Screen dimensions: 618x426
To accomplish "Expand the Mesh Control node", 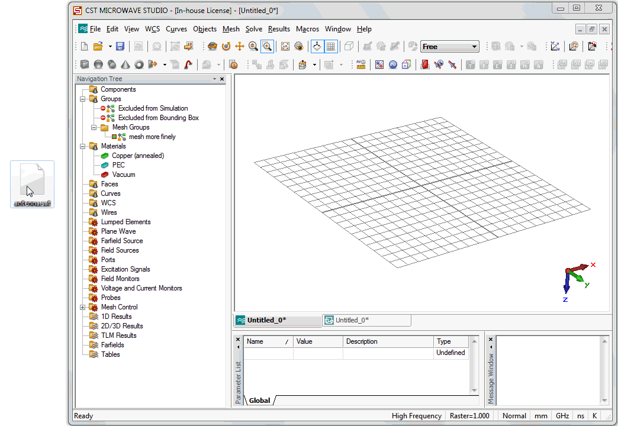I will pos(83,308).
